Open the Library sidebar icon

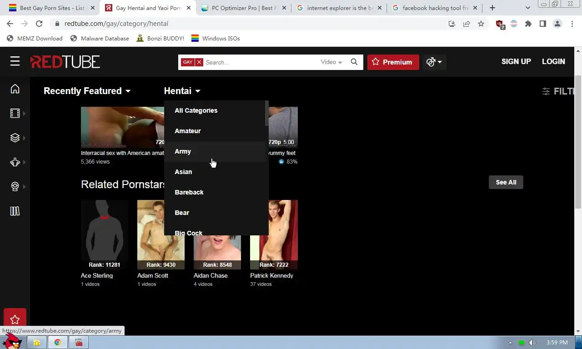coord(15,211)
